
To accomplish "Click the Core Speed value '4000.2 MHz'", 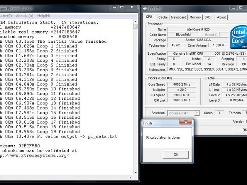I will [x=182, y=84].
